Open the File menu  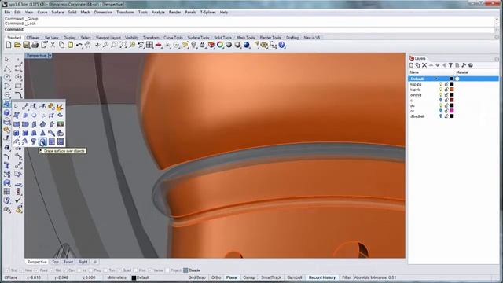7,13
